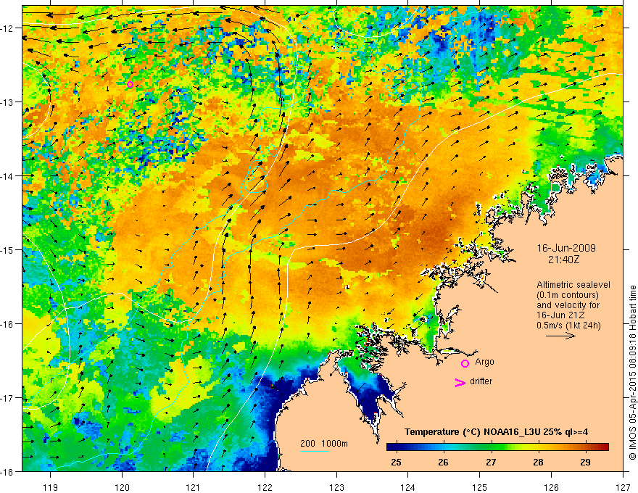Click the '200 1000m' depth label

coord(324,444)
